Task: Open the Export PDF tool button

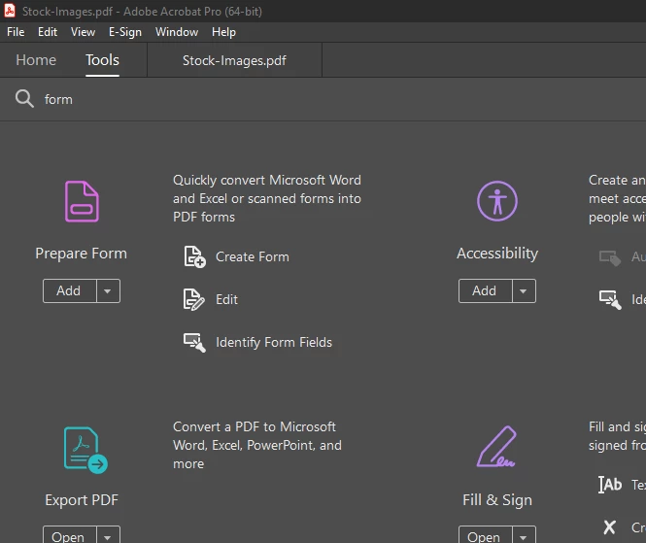Action: [70, 534]
